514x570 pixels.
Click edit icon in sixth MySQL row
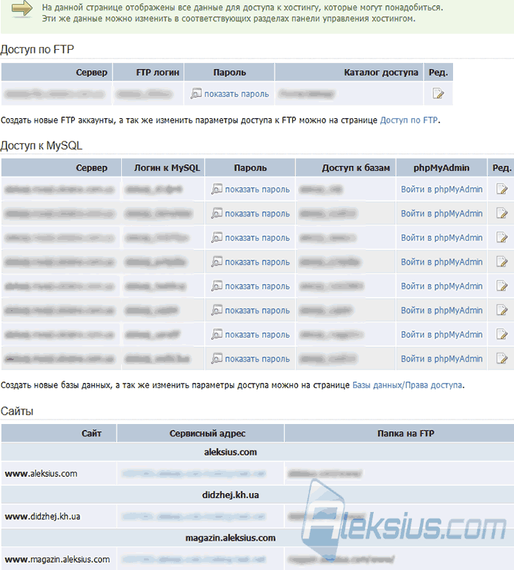502,310
